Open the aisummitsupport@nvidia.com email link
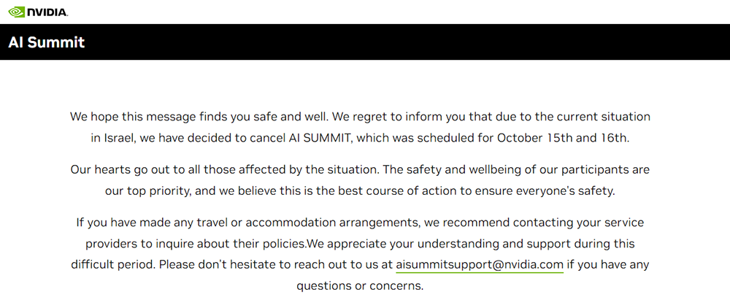 pyautogui.click(x=480, y=264)
